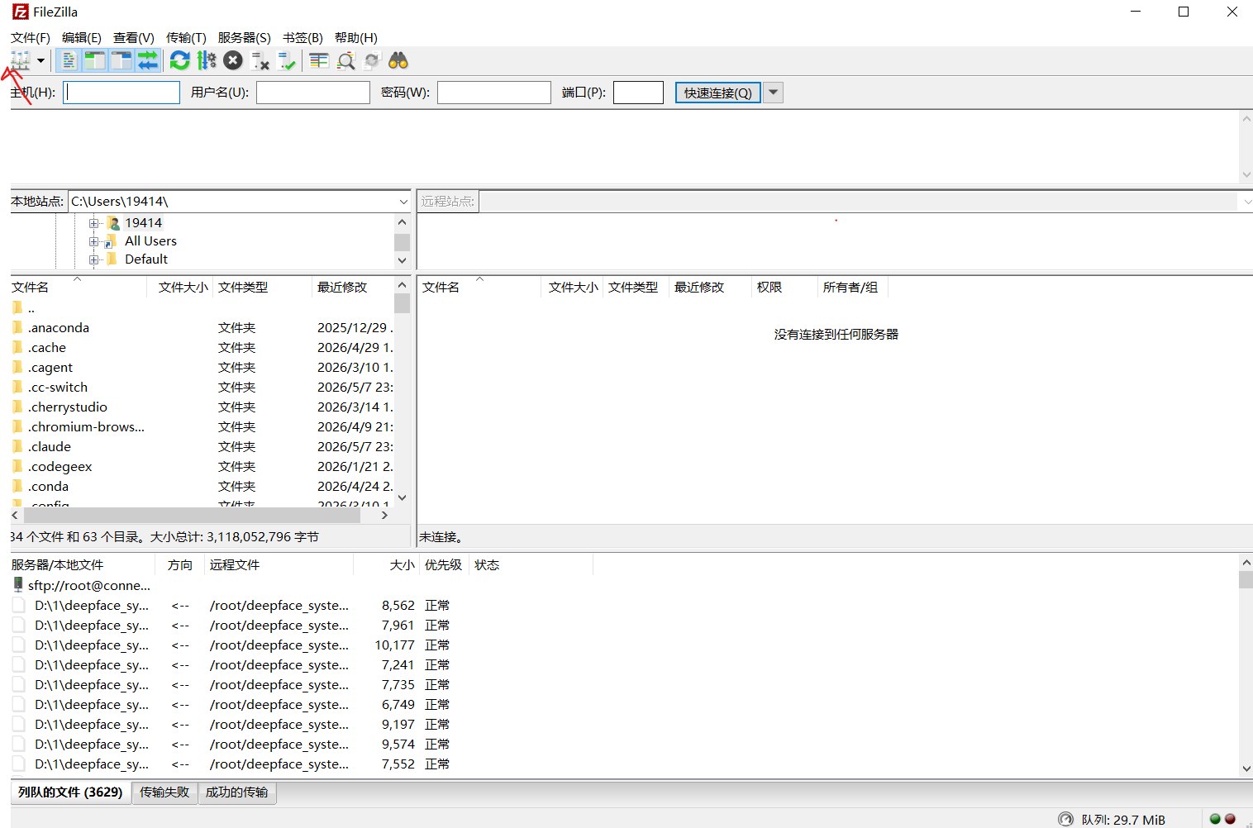Click the 密码(W) password input field
Viewport: 1253px width, 828px height.
pos(494,93)
